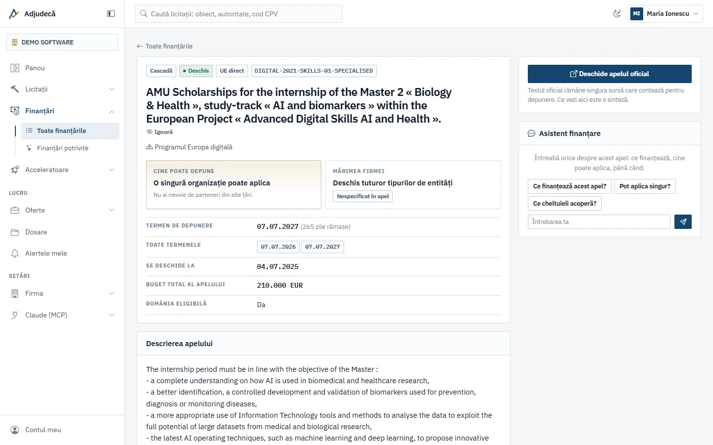Screen dimensions: 713x445
Task: Toggle Ignoră to hide this funding call
Action: coord(159,132)
